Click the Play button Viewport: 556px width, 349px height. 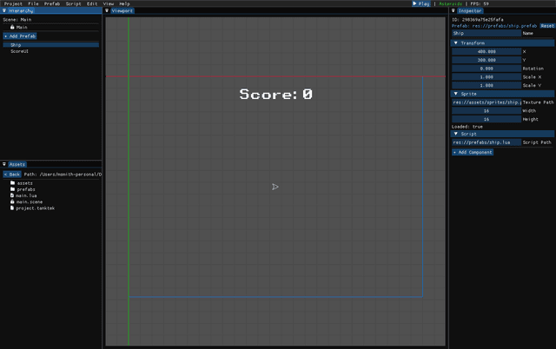[421, 3]
